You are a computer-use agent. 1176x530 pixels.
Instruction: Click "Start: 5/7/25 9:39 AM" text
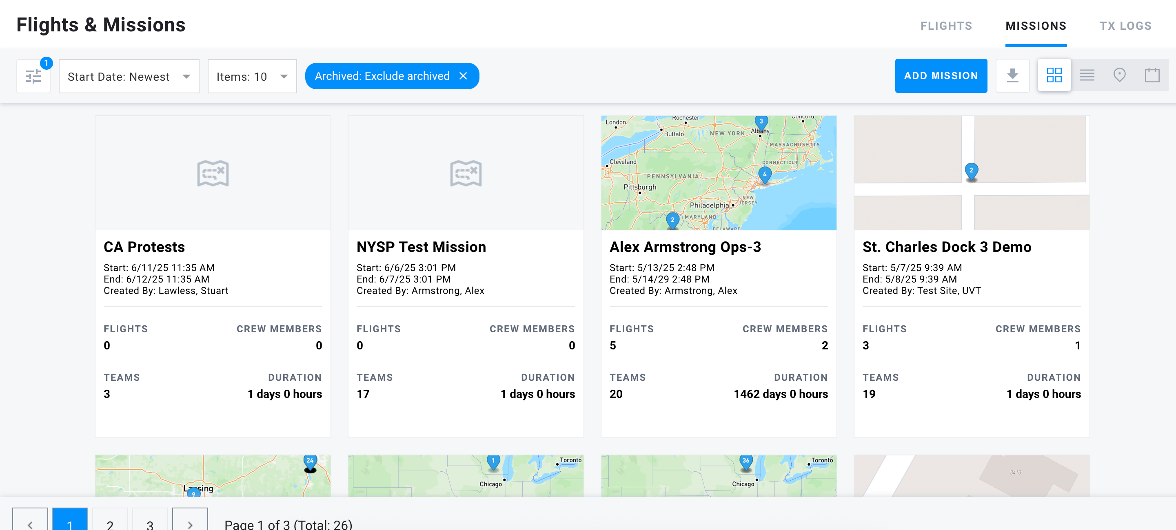point(912,268)
